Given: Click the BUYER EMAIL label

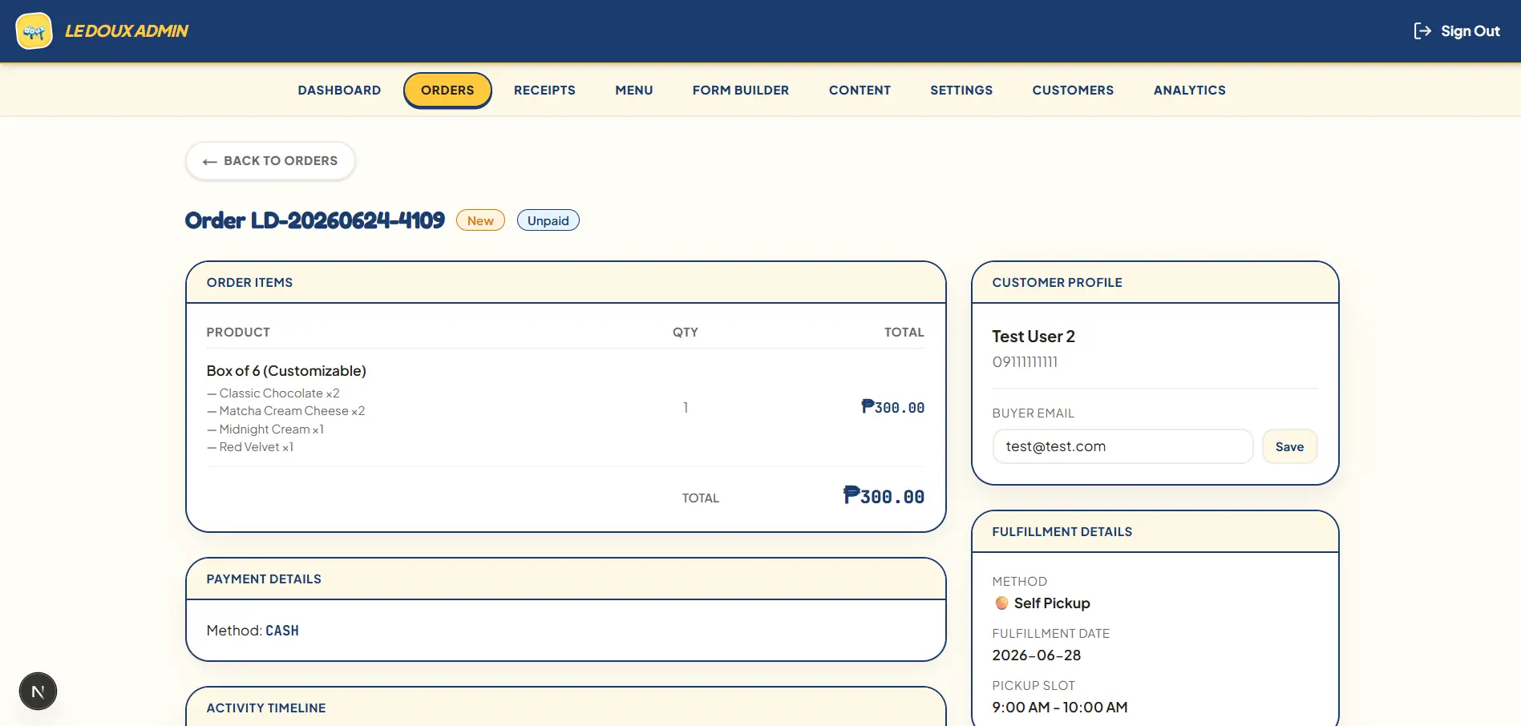Looking at the screenshot, I should tap(1033, 413).
